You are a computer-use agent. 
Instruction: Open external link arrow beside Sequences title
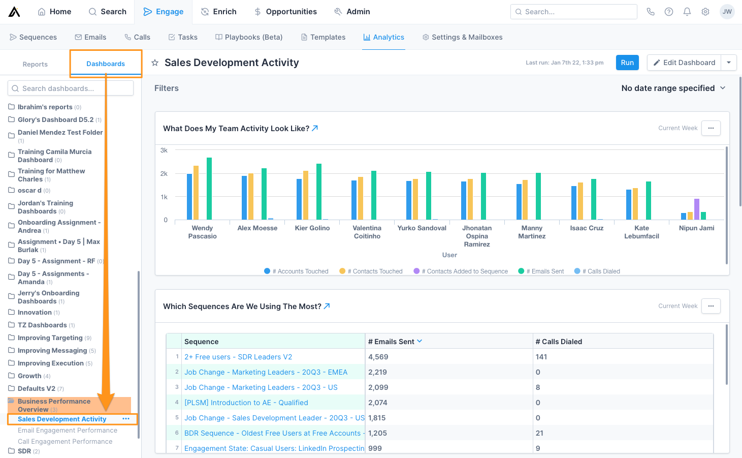(327, 306)
